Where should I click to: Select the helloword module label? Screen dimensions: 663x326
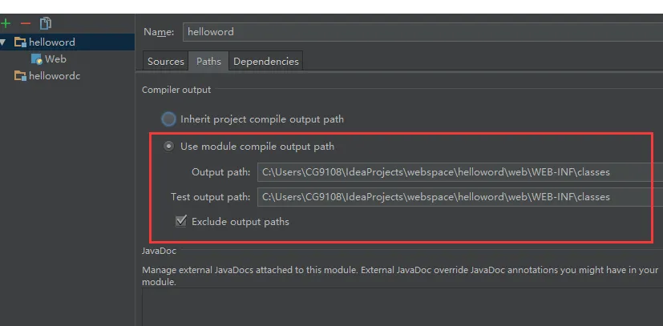tap(52, 42)
